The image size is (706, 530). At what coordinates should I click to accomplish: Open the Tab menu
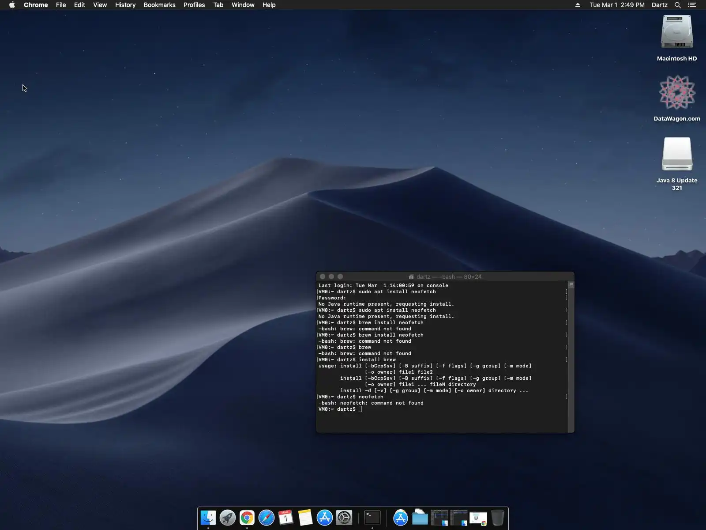coord(218,5)
